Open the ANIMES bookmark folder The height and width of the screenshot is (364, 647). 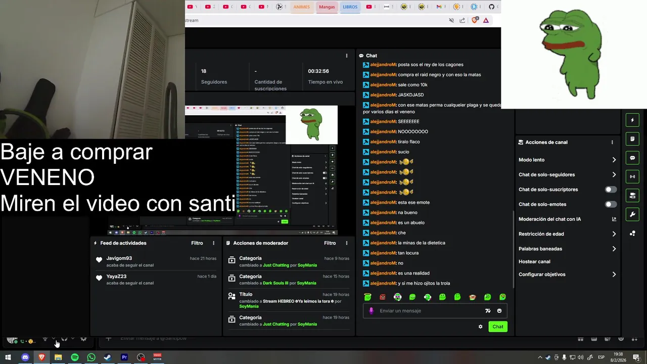tap(301, 7)
